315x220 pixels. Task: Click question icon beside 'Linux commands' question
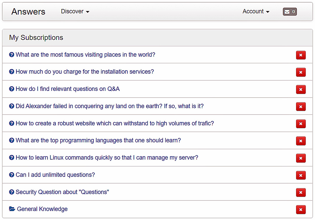(12, 158)
